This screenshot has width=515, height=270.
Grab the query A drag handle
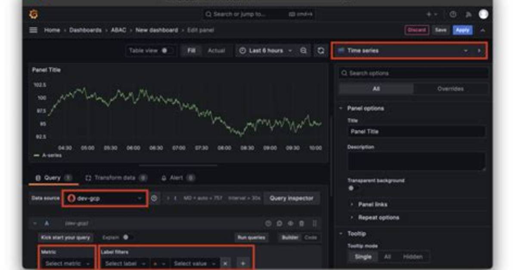[x=314, y=224]
